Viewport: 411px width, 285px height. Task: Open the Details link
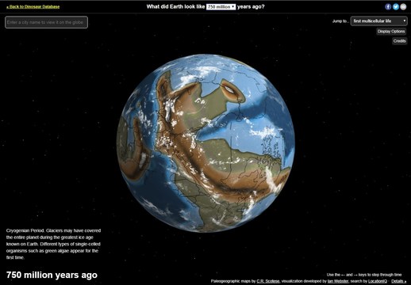point(398,281)
